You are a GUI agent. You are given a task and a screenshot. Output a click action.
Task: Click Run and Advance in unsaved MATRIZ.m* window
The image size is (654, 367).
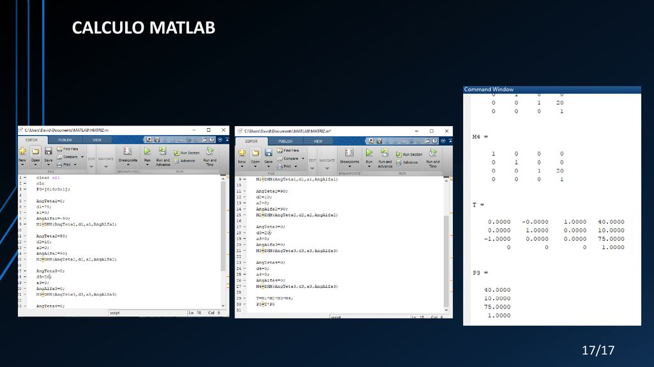click(x=385, y=158)
